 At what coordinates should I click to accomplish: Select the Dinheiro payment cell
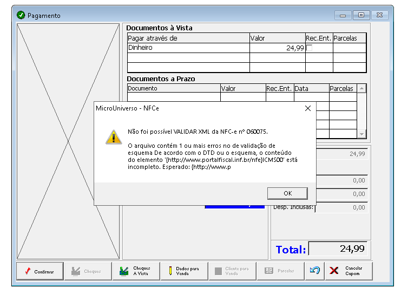click(188, 48)
